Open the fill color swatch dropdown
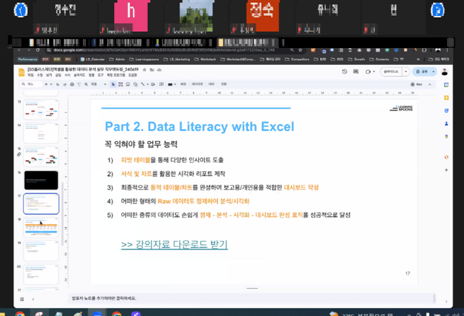The height and width of the screenshot is (316, 464). [x=172, y=84]
